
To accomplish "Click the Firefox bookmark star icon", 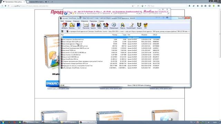I will (202, 6).
